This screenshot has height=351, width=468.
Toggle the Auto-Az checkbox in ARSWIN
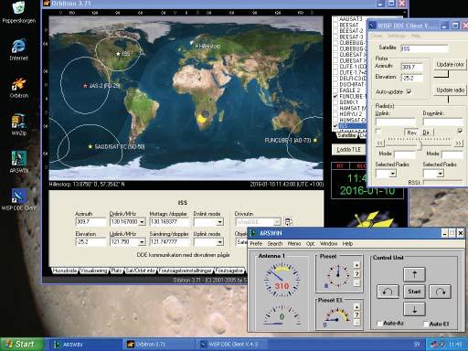[x=379, y=324]
